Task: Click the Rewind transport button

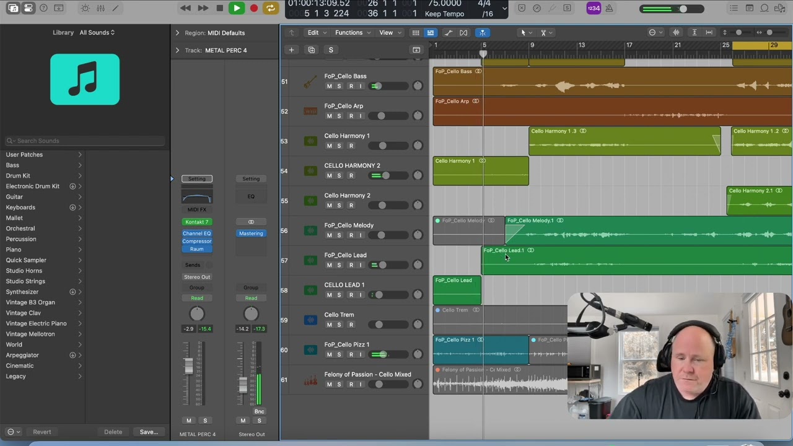Action: (185, 8)
